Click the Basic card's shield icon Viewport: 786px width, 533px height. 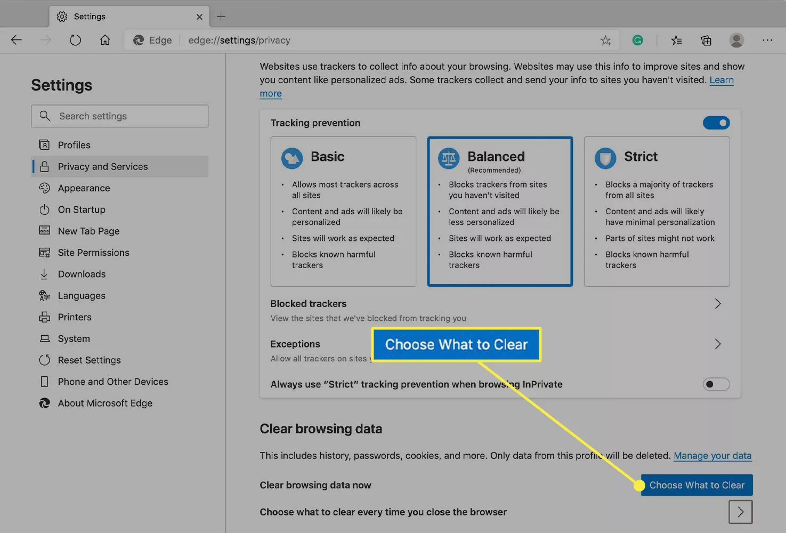(x=292, y=158)
